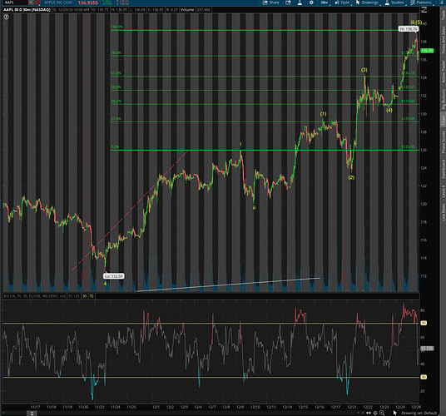
Task: Open the Active Trader side tab
Action: point(443,71)
